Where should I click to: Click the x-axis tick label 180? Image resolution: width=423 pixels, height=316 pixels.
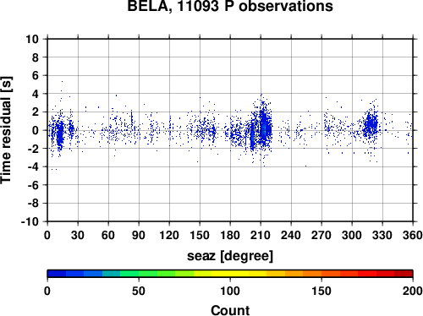[230, 235]
